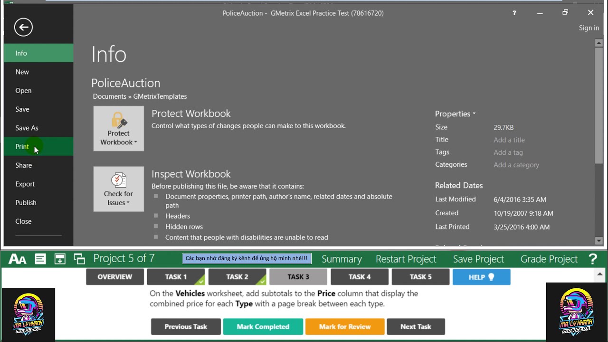Click the Protect Workbook heading text
Viewport: 608px width, 342px height.
191,114
